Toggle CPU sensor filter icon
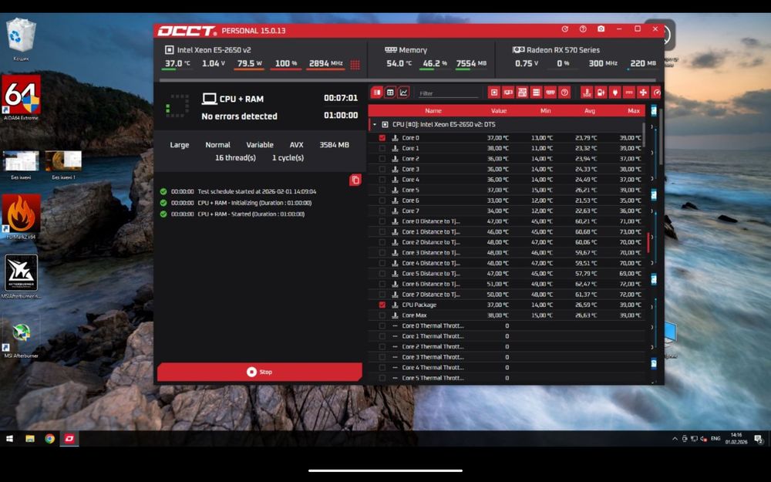The width and height of the screenshot is (771, 482). 494,93
